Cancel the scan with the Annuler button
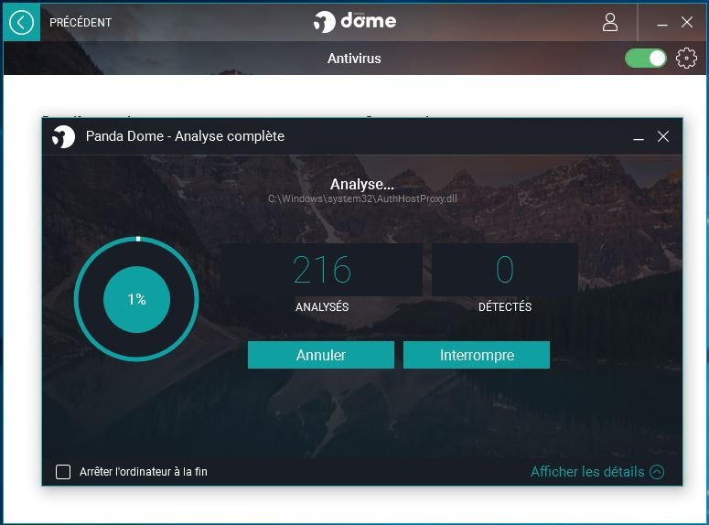The width and height of the screenshot is (709, 525). [321, 355]
